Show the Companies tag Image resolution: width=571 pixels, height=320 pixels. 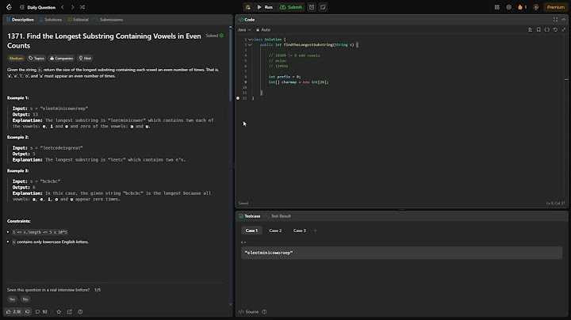(61, 58)
